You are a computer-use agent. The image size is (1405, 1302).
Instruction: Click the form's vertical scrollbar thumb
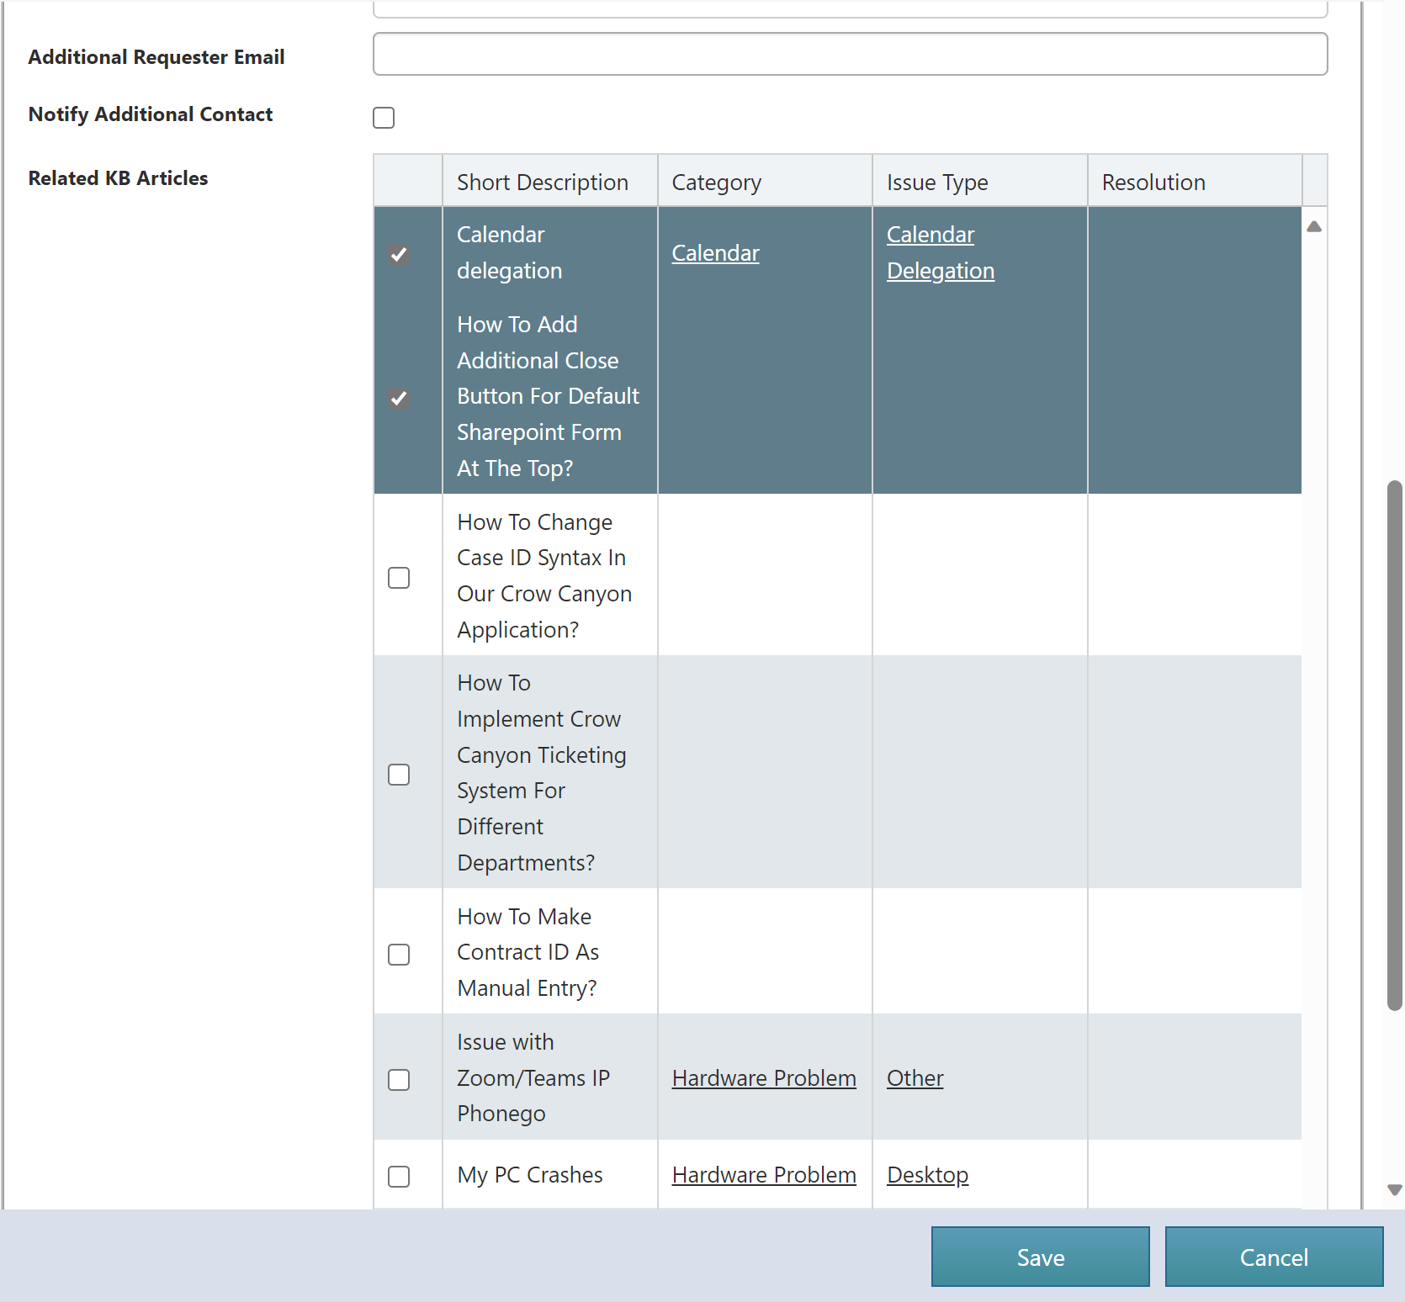click(1394, 744)
